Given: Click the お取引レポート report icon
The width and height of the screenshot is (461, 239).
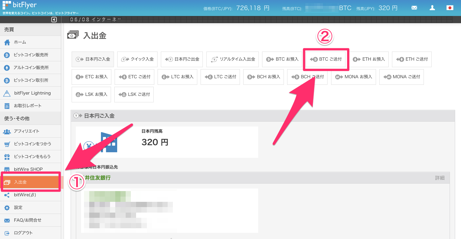Looking at the screenshot, I should 7,106.
